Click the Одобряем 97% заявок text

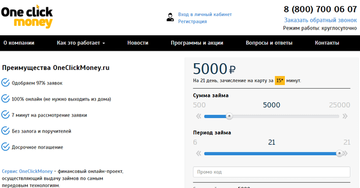click(37, 83)
